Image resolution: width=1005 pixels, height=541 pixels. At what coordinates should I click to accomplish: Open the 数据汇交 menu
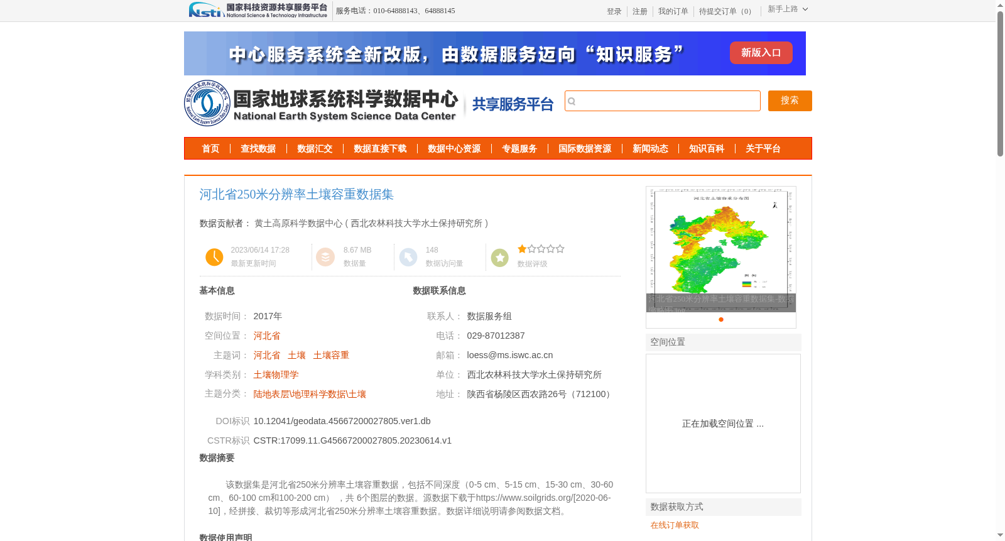[x=315, y=149]
